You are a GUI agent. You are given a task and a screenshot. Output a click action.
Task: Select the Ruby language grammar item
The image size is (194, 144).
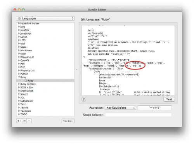45,81
